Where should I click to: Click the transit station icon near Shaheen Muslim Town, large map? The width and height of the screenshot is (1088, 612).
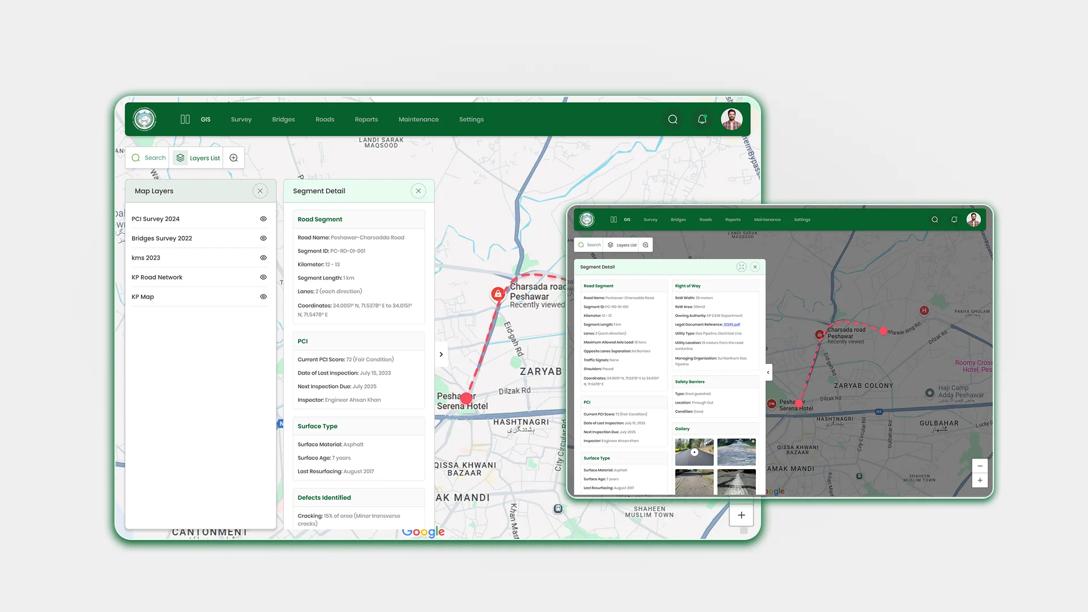[x=558, y=509]
